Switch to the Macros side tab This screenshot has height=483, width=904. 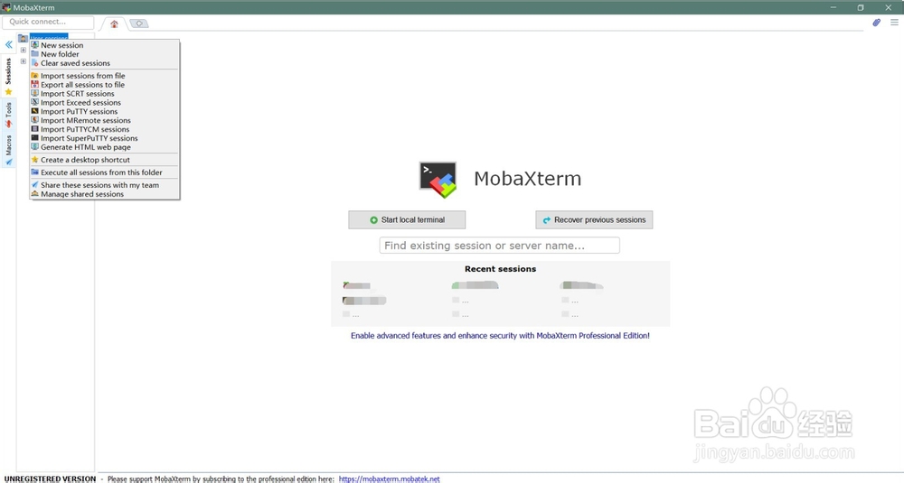(x=8, y=150)
